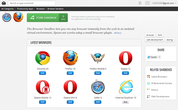Click the Chrome 24 browser icon
Screen dimensions: 178x110
tap(42, 58)
